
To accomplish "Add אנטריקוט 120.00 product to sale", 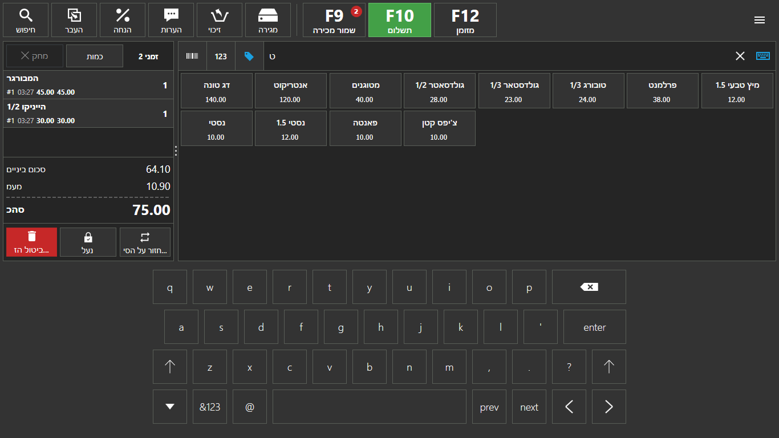I will pyautogui.click(x=290, y=91).
